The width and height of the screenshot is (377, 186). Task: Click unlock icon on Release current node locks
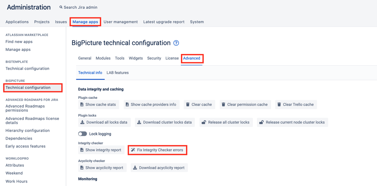pyautogui.click(x=261, y=122)
